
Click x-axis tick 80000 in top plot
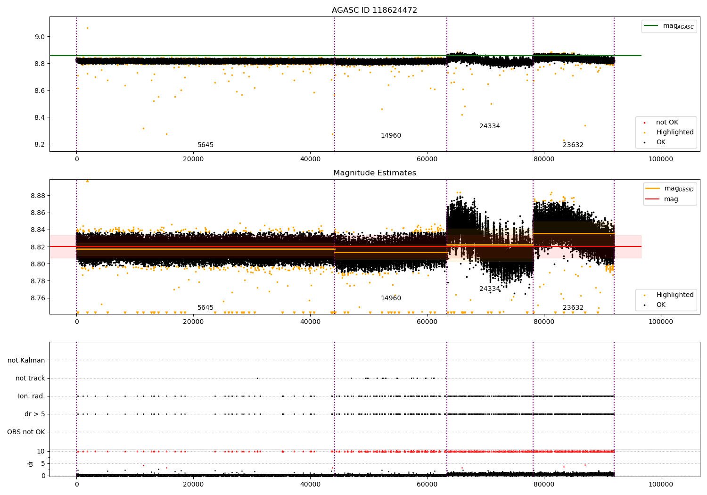click(543, 159)
